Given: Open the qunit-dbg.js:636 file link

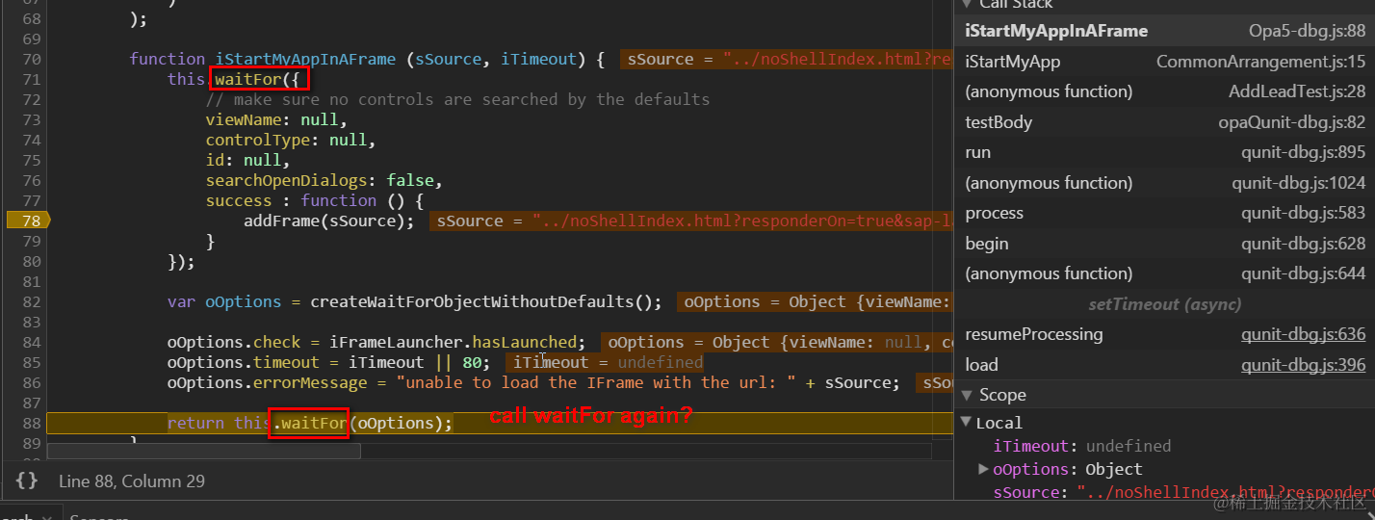Looking at the screenshot, I should coord(1303,334).
